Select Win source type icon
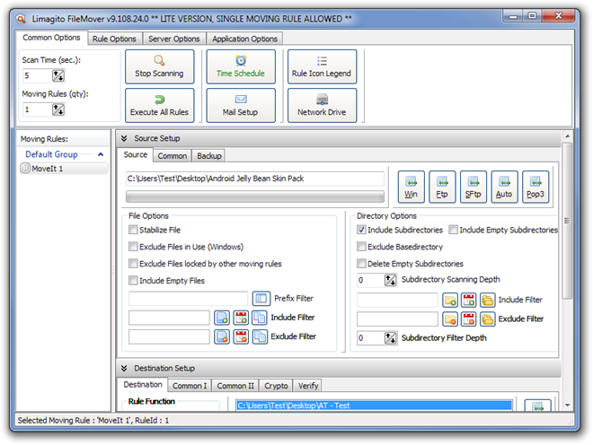 coord(412,187)
